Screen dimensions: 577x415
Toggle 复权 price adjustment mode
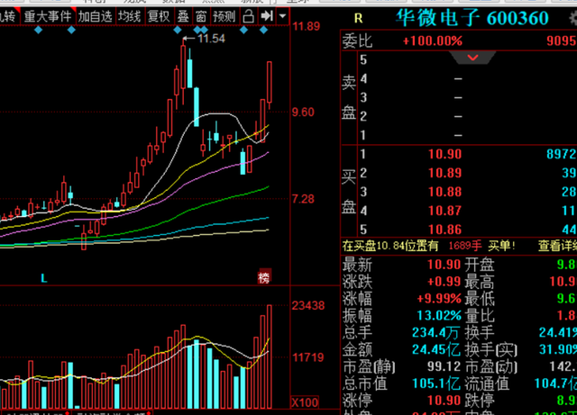tap(159, 16)
